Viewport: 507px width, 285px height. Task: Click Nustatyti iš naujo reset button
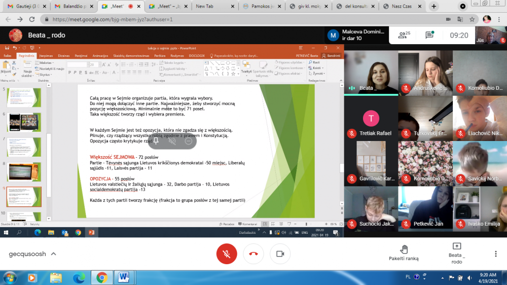tap(50, 68)
